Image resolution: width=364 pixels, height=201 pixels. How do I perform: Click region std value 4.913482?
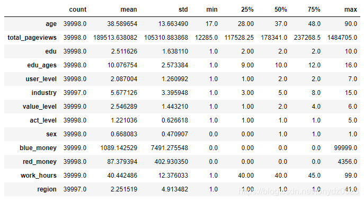tap(175, 189)
